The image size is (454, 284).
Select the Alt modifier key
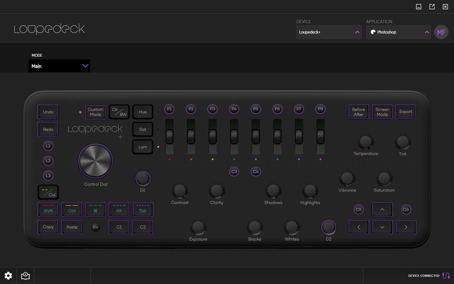(x=119, y=210)
